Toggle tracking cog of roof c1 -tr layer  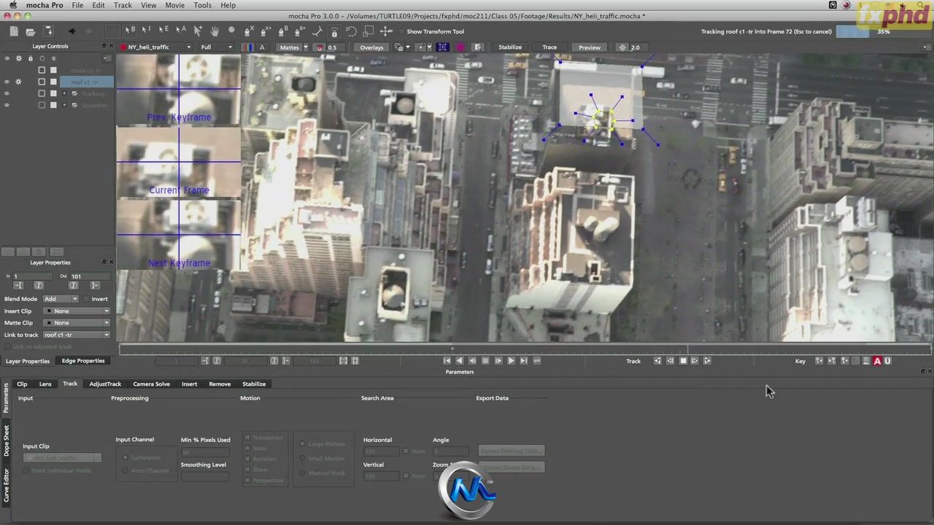coord(18,82)
